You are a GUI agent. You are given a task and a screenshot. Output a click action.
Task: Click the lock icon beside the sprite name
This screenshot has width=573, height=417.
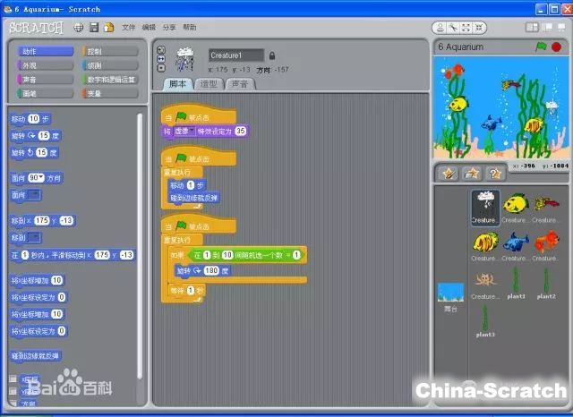(272, 55)
